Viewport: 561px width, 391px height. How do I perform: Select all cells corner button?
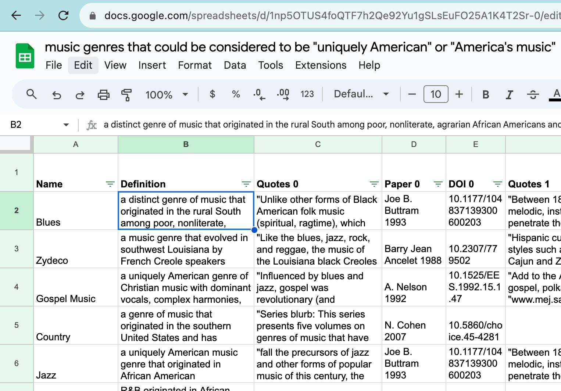15,144
